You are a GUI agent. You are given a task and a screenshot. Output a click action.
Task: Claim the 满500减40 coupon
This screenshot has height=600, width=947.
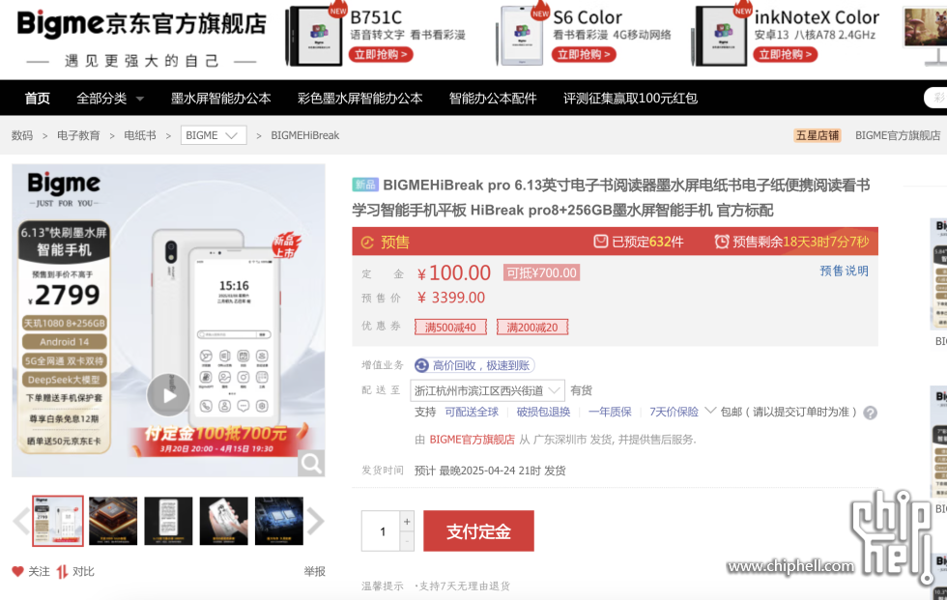[x=450, y=328]
